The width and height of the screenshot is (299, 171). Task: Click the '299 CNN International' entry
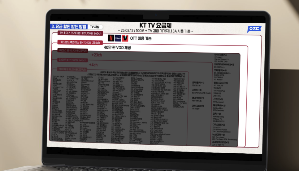point(138,132)
